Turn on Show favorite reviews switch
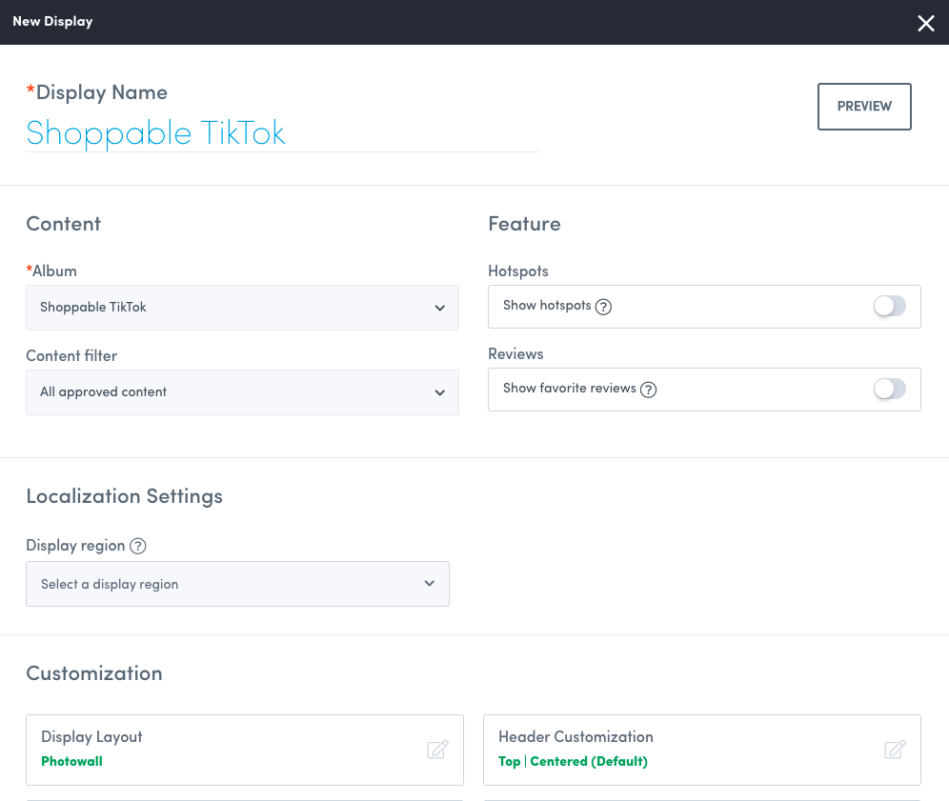 point(889,389)
